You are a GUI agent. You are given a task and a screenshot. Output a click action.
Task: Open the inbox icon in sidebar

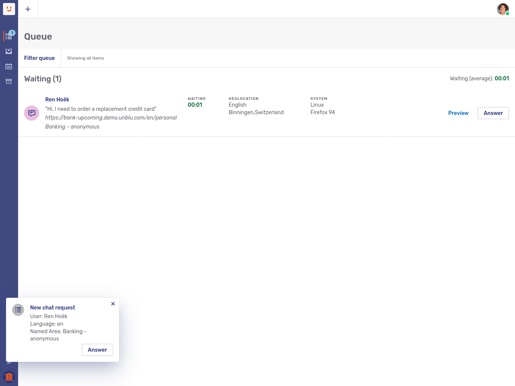pos(9,51)
